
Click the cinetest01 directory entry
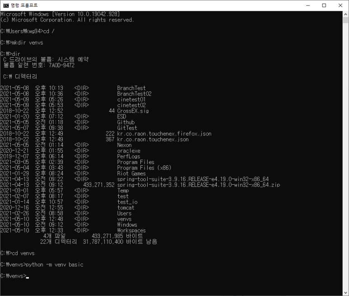click(x=131, y=100)
